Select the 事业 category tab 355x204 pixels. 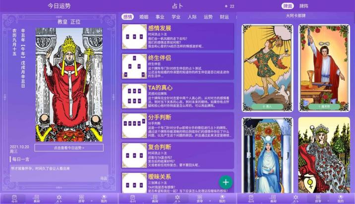[x=160, y=17]
